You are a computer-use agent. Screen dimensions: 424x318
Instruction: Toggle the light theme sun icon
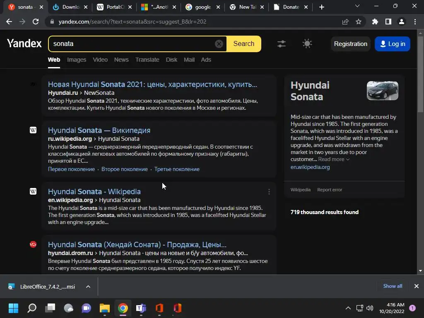[x=307, y=44]
